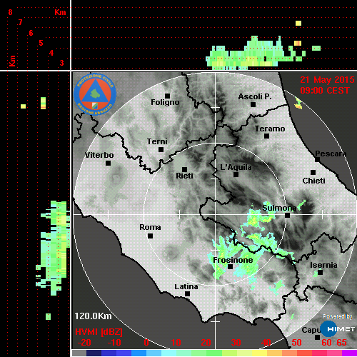Screen dimensions: 357x357
Task: Click the magenta swatch at the scale's right end
Action: point(349,353)
